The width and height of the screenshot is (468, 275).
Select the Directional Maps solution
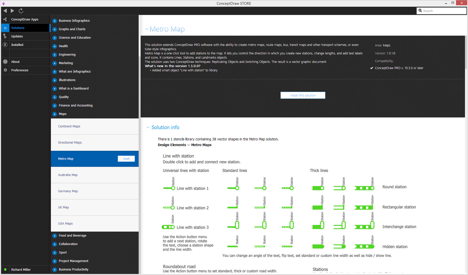click(x=95, y=143)
